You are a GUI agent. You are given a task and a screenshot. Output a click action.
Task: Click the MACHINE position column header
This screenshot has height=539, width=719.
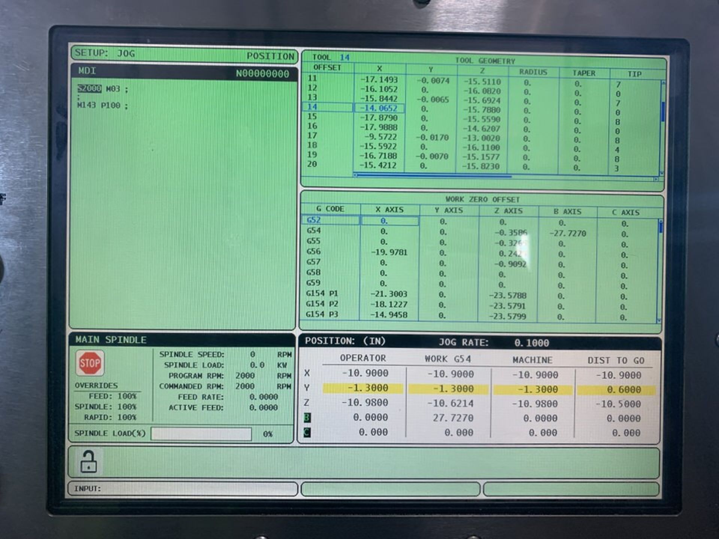[533, 360]
